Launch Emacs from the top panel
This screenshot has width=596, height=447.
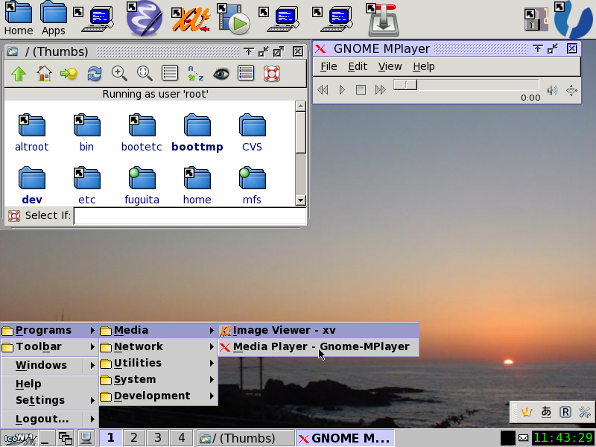144,19
